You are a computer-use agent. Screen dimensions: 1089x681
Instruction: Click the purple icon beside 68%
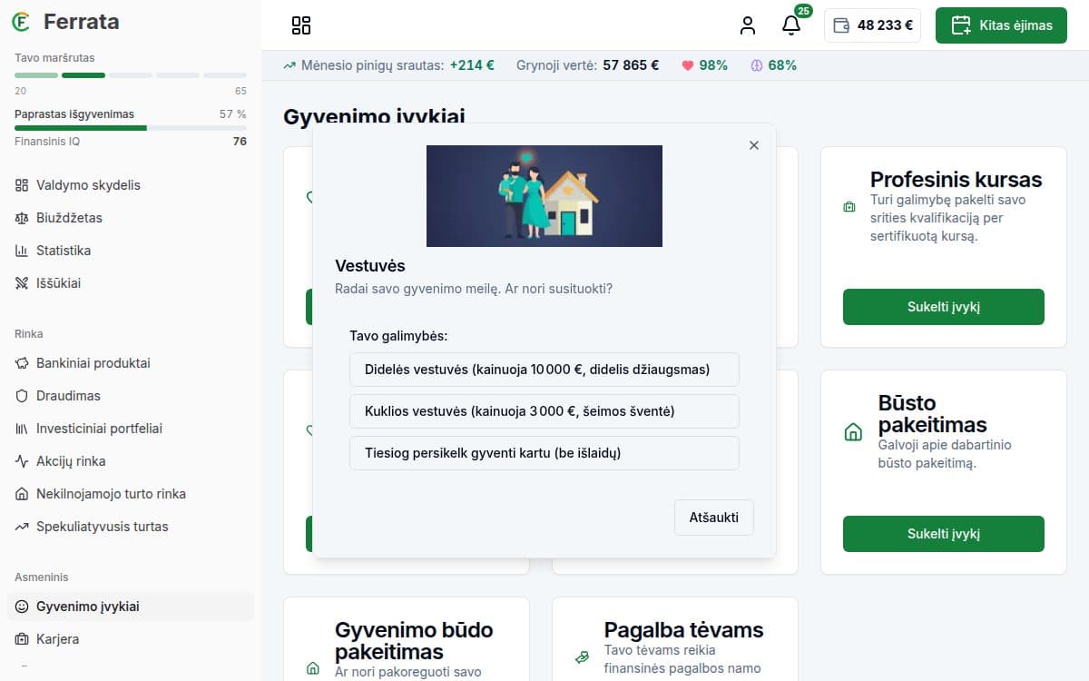(757, 65)
